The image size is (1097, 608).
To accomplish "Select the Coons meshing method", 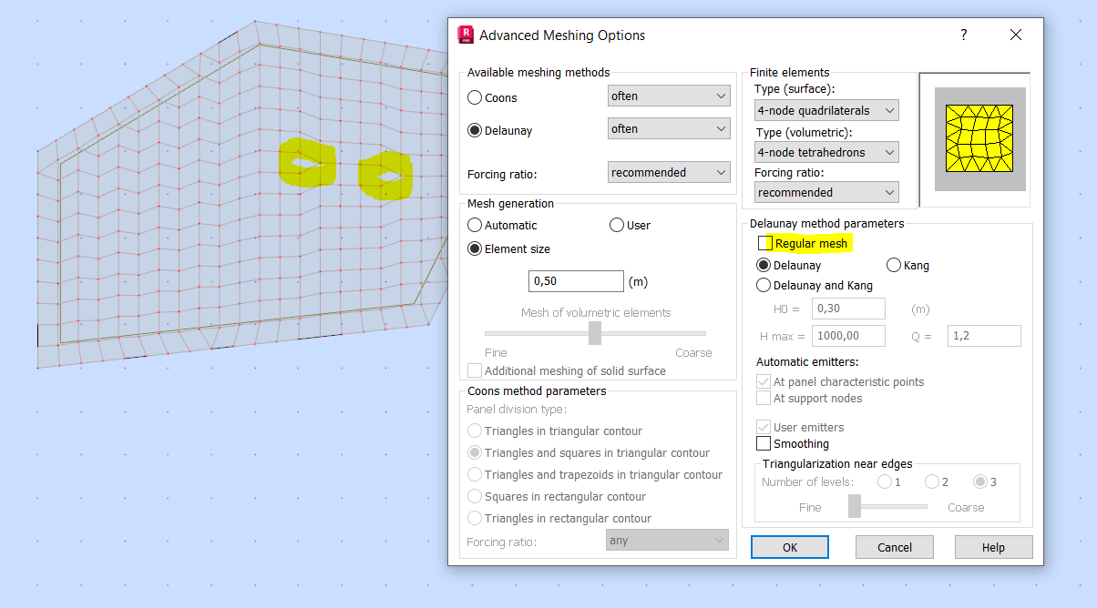I will (475, 97).
